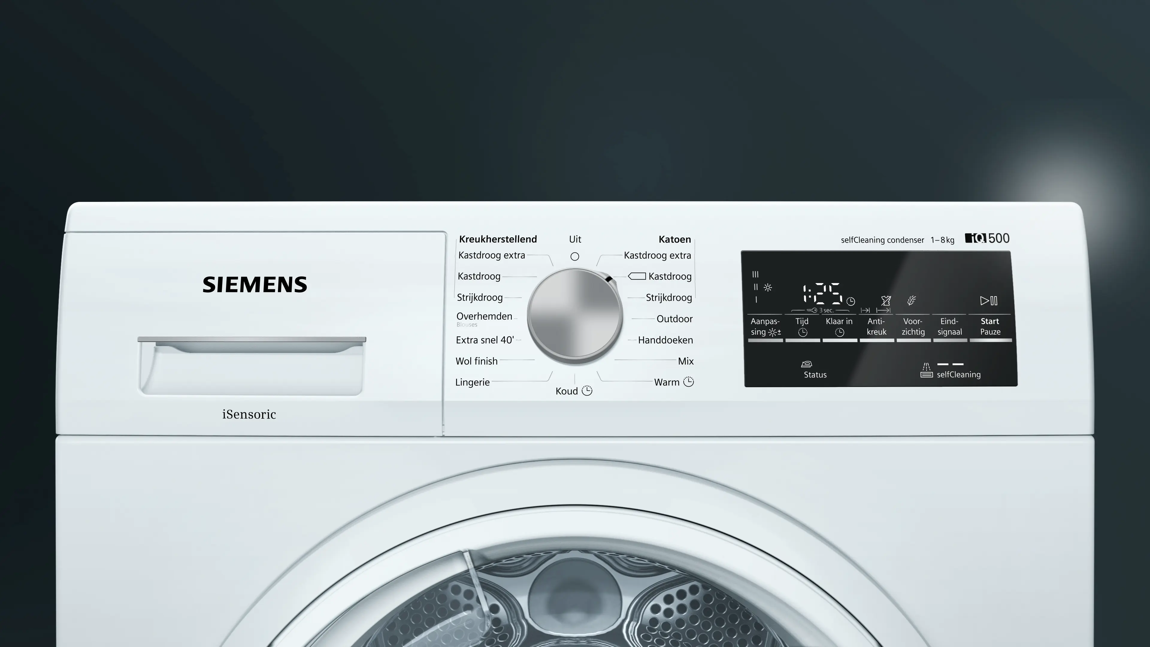
Task: Tap the child-lock key icon
Action: pyautogui.click(x=812, y=310)
